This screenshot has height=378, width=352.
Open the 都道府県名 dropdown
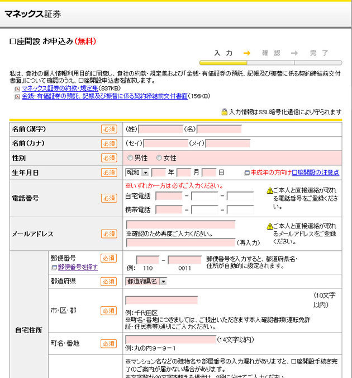pyautogui.click(x=146, y=281)
